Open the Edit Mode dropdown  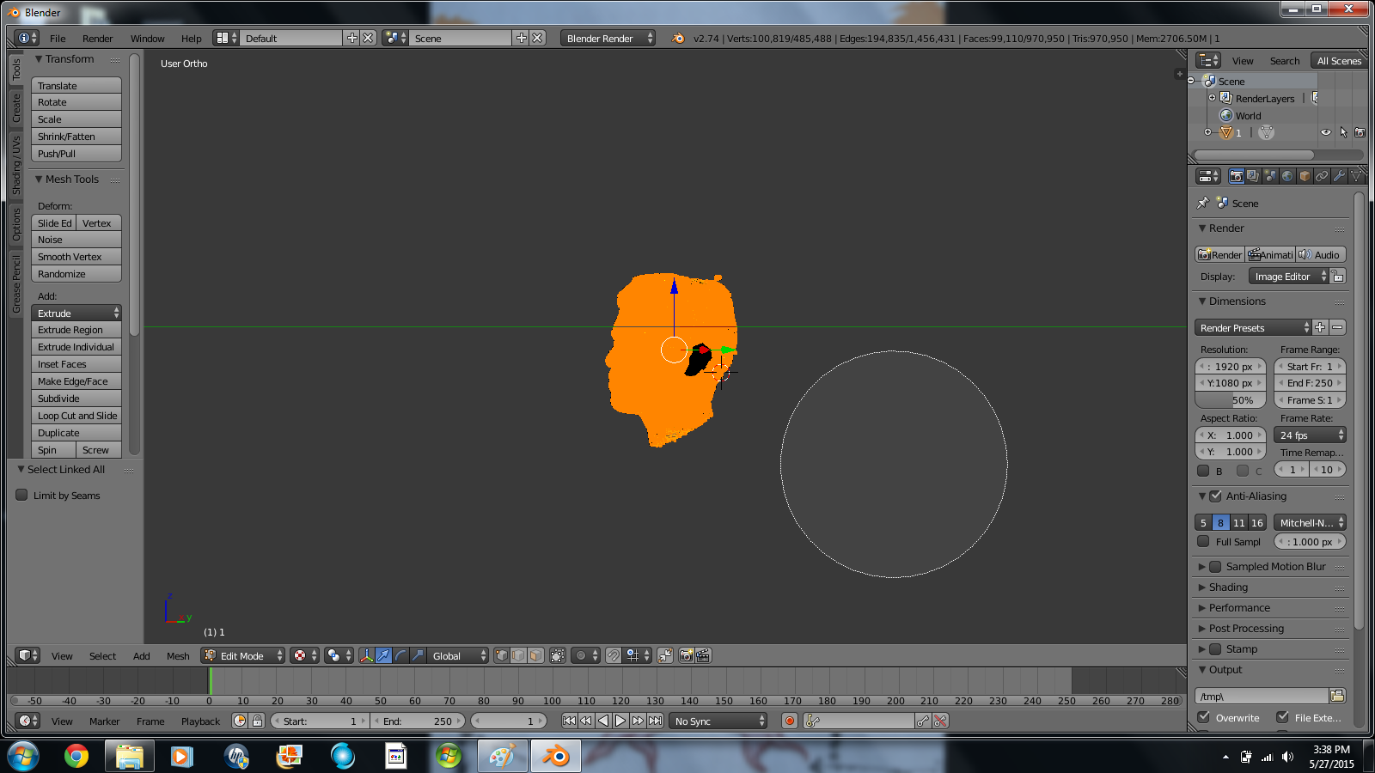(x=242, y=655)
